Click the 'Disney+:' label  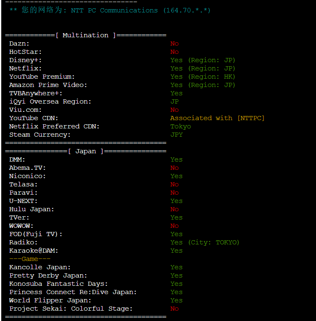(25, 60)
